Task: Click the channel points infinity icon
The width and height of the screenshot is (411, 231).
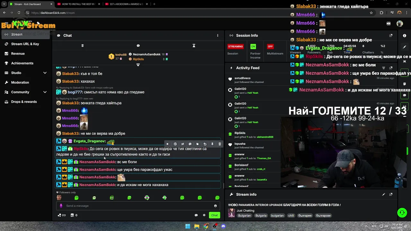Action: point(62,215)
